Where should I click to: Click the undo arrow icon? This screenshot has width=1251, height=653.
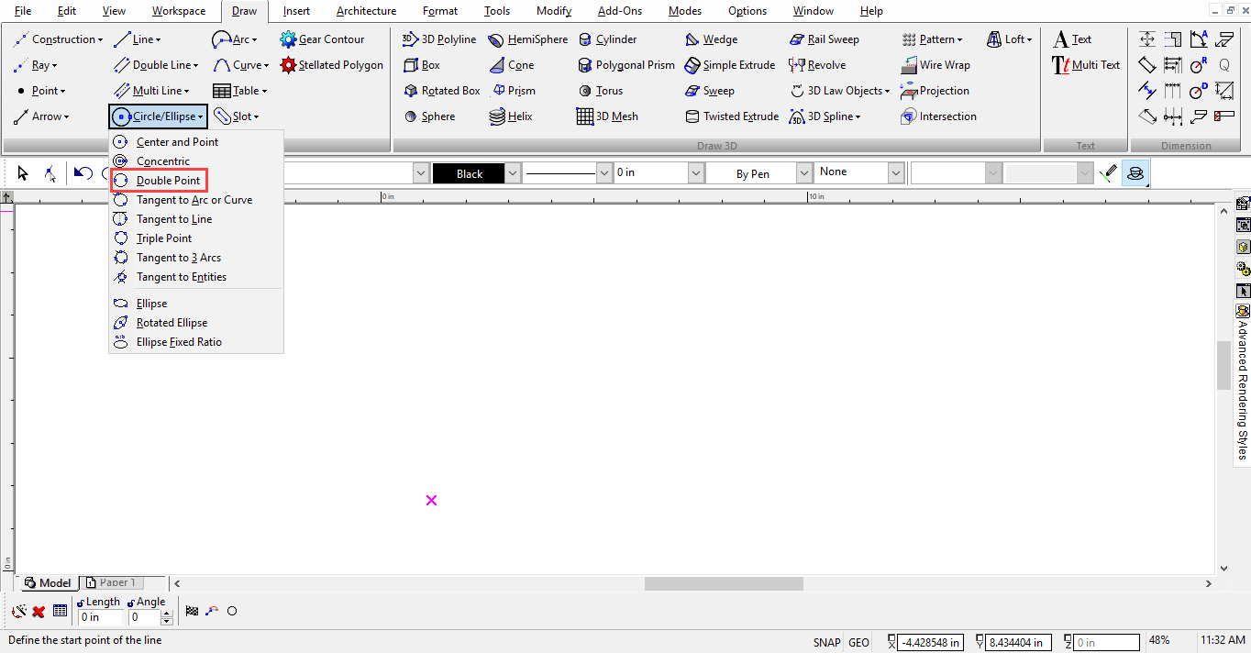pos(83,172)
